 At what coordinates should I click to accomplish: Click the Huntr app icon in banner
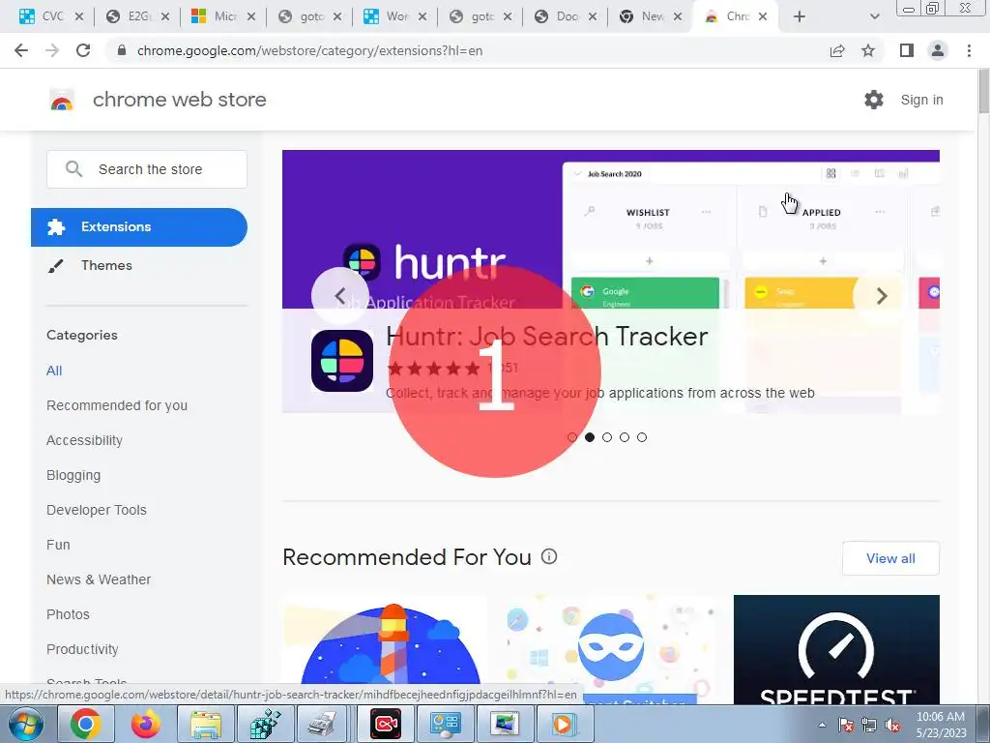(342, 361)
